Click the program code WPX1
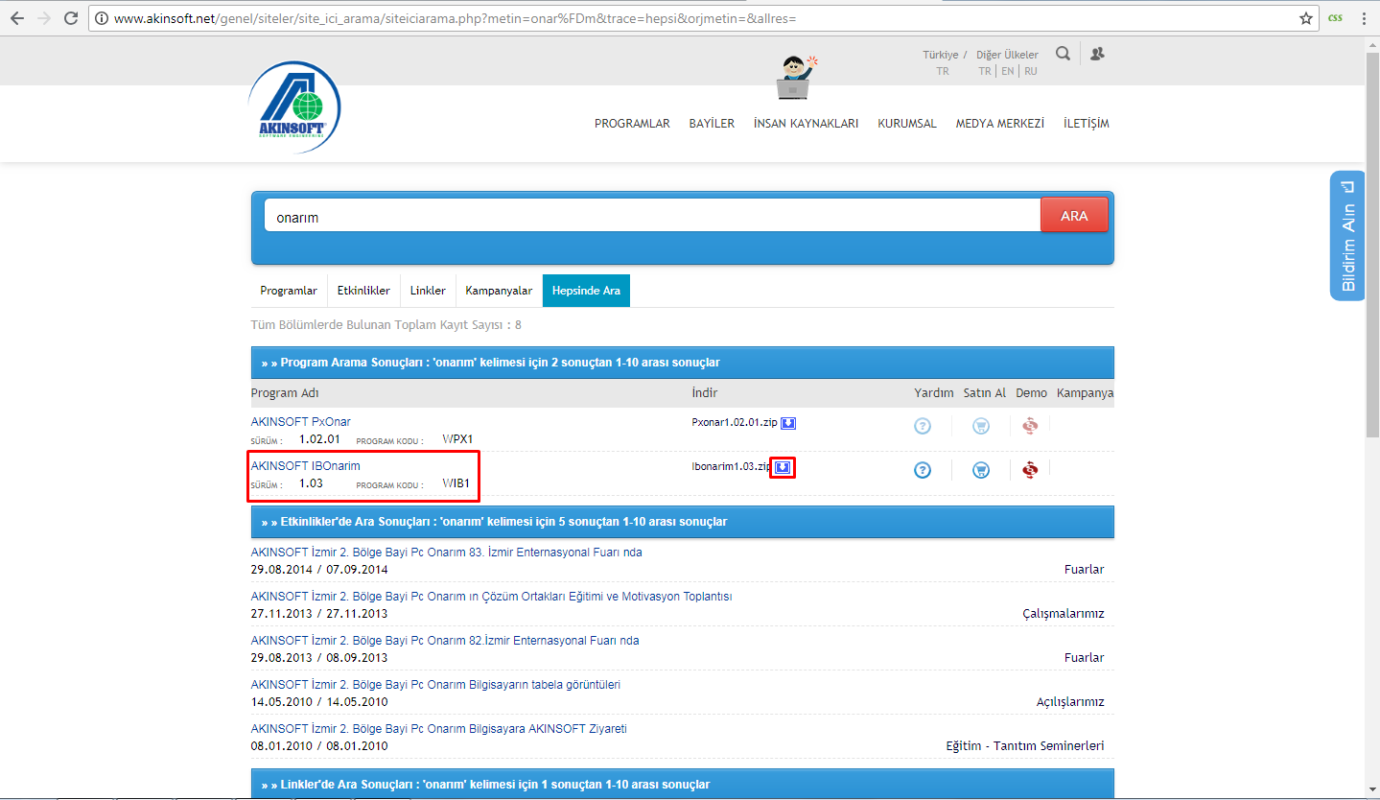This screenshot has height=800, width=1380. pos(457,439)
